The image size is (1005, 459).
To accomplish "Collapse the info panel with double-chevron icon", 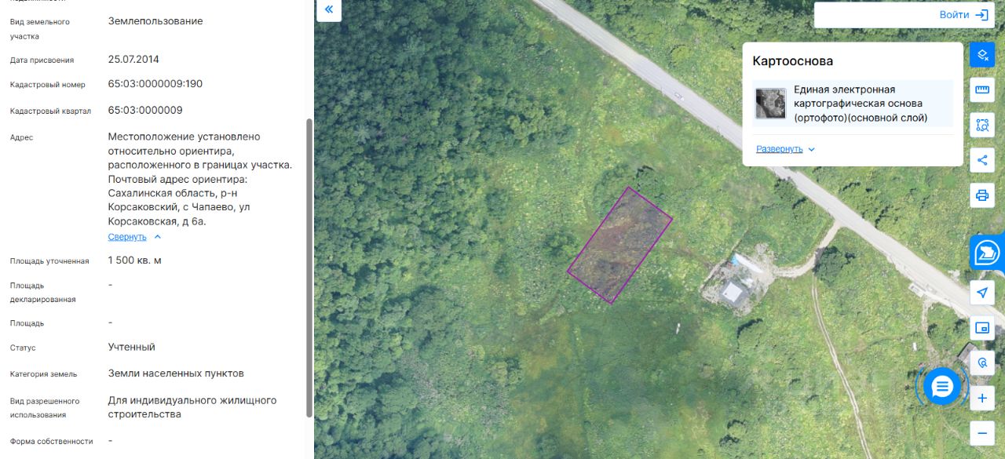I will pos(328,9).
